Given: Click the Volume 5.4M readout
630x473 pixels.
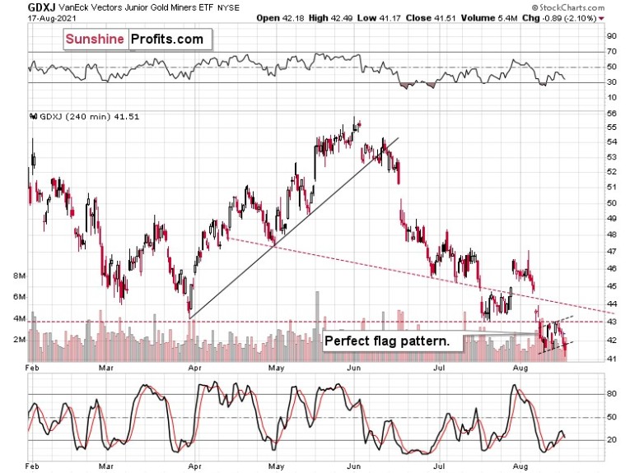Looking at the screenshot, I should pyautogui.click(x=489, y=18).
